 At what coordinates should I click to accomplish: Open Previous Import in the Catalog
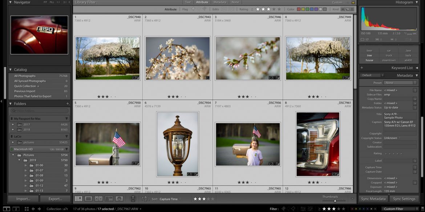(40, 91)
